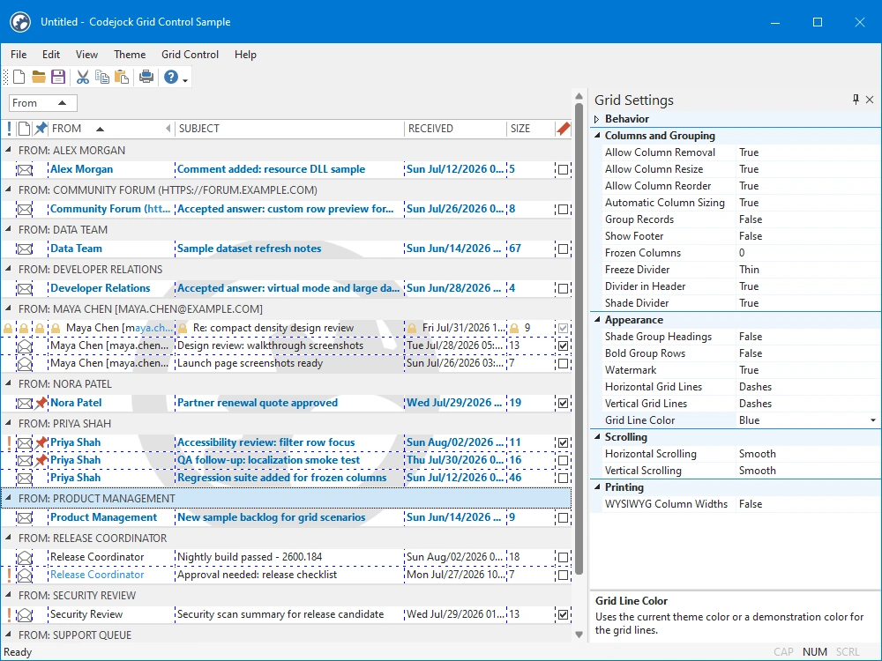Click the scroll up arrow of grid
The height and width of the screenshot is (661, 882).
[x=579, y=96]
